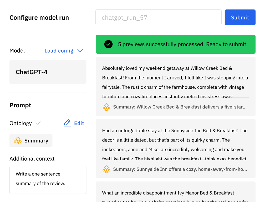Click the pencil Edit icon

point(67,123)
